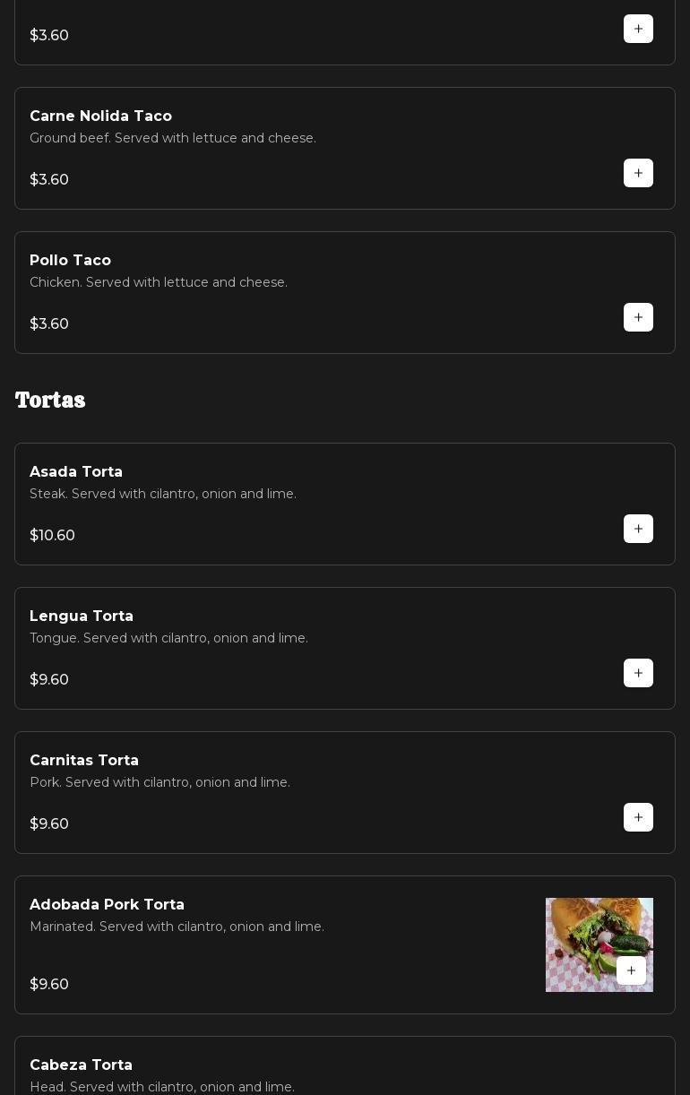Screen dimensions: 690x1095
Task: Click the Adobada Pork Torta name
Action: click(107, 905)
